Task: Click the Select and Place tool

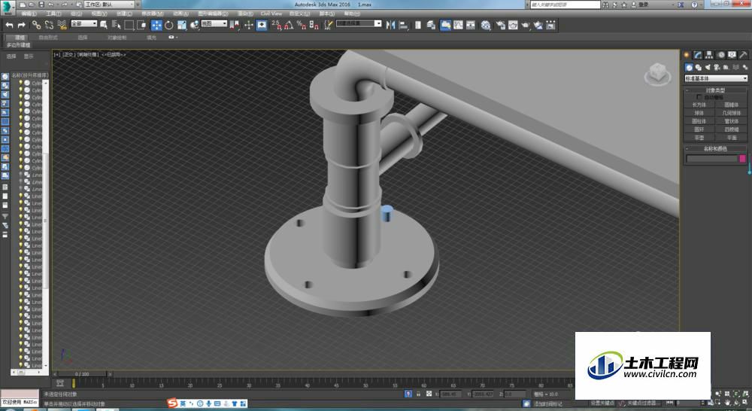Action: [x=194, y=25]
